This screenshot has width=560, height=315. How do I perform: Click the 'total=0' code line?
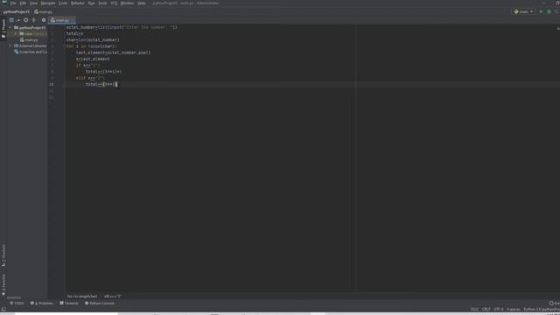coord(74,33)
